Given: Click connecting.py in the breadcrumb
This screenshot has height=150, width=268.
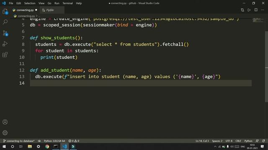Looking at the screenshot, I should click(x=26, y=16).
